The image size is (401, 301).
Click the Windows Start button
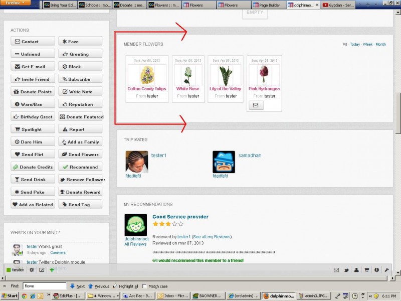(9, 296)
